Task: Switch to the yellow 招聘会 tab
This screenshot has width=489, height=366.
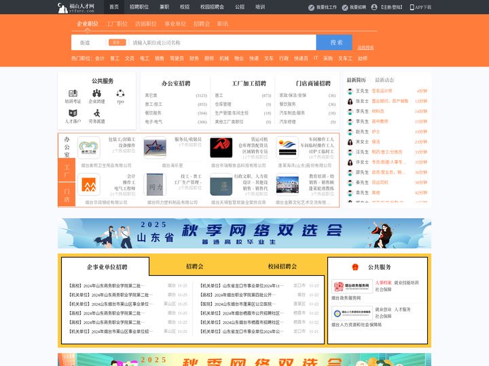Action: [x=195, y=266]
